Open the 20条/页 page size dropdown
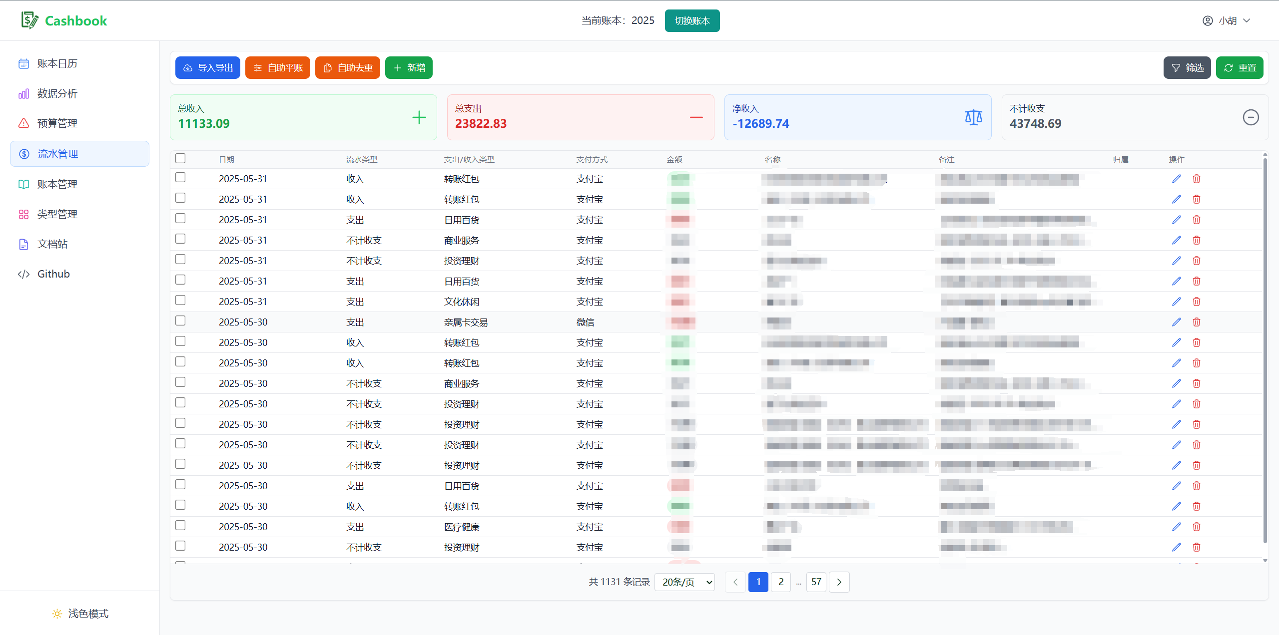 pyautogui.click(x=685, y=582)
